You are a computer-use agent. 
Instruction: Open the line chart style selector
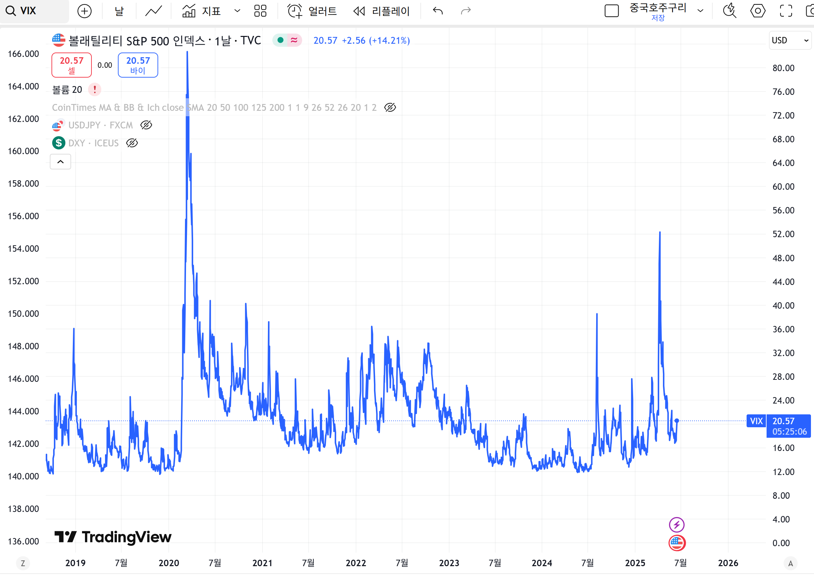(x=153, y=11)
